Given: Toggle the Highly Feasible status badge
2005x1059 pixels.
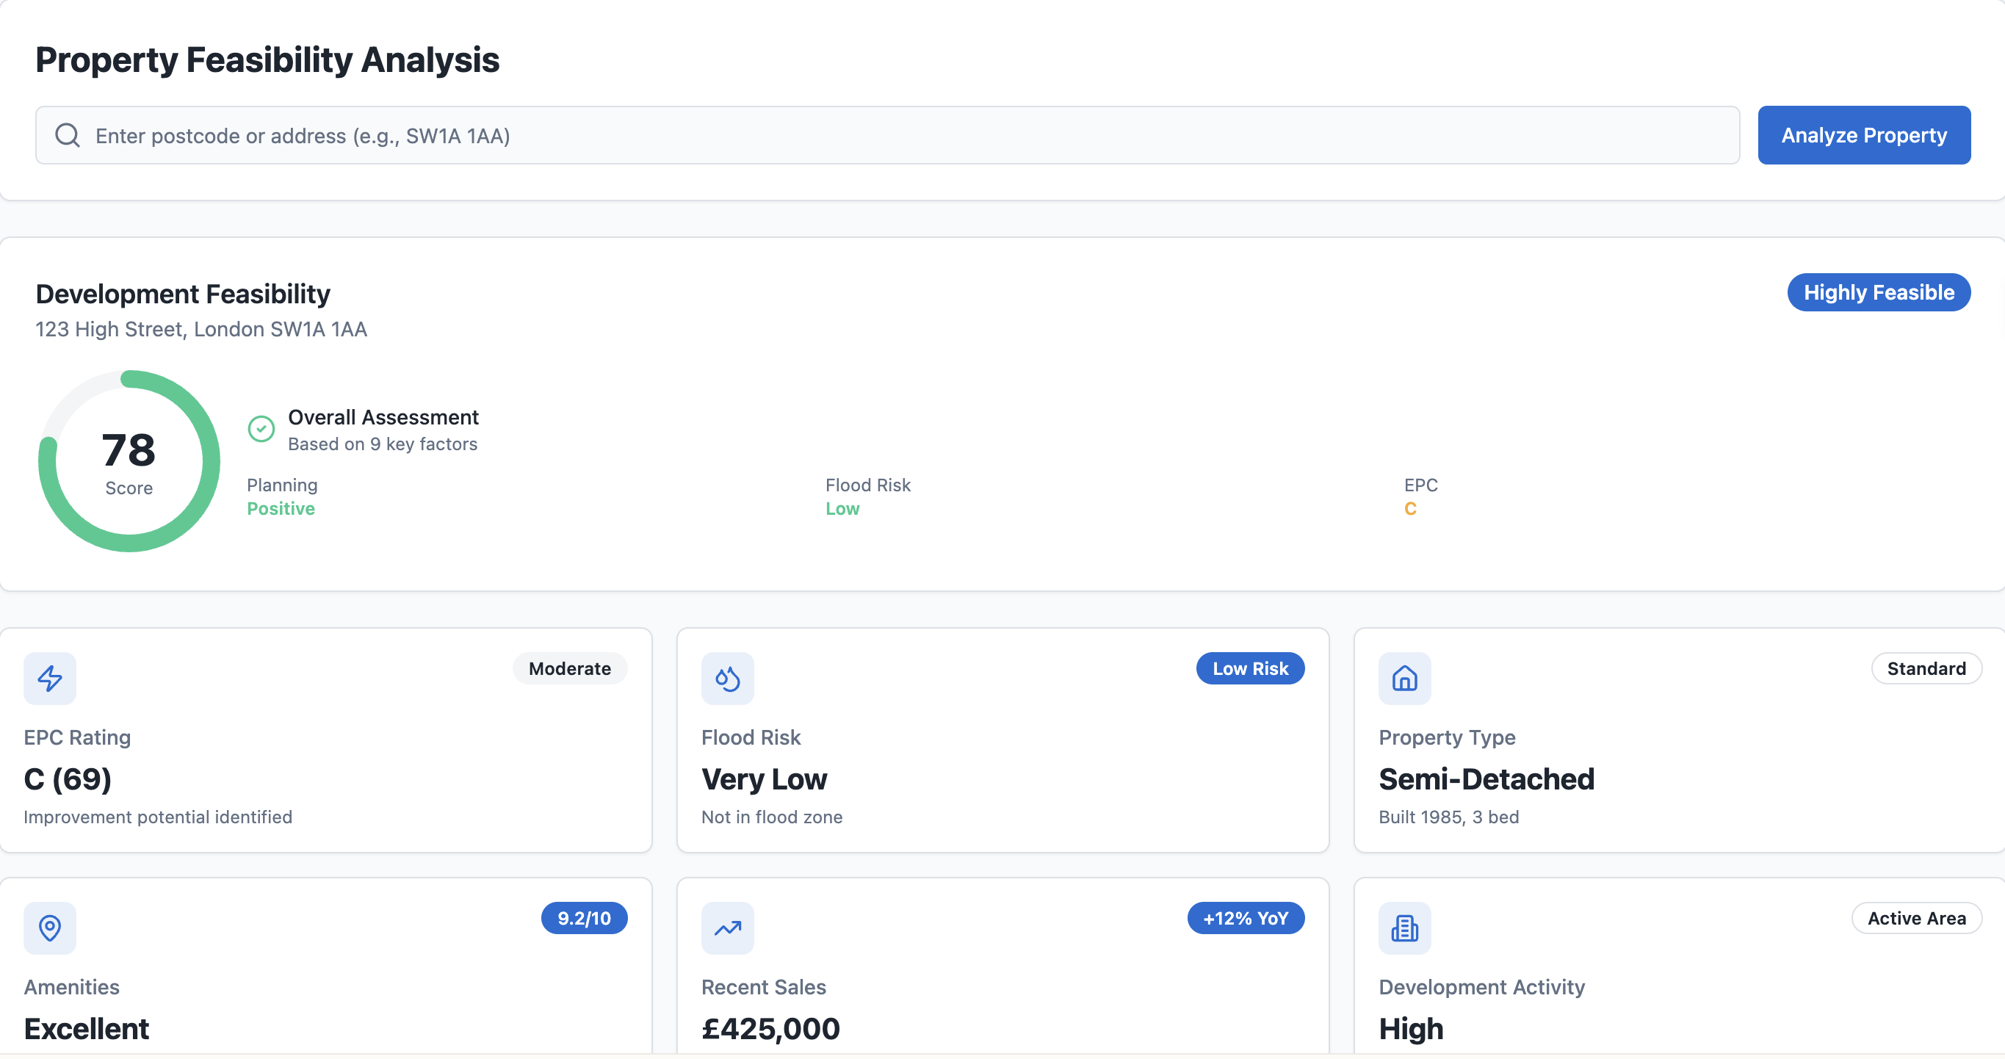Looking at the screenshot, I should coord(1879,292).
